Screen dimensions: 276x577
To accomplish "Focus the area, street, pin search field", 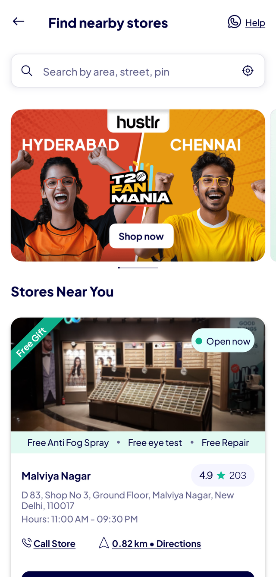I will pyautogui.click(x=138, y=71).
